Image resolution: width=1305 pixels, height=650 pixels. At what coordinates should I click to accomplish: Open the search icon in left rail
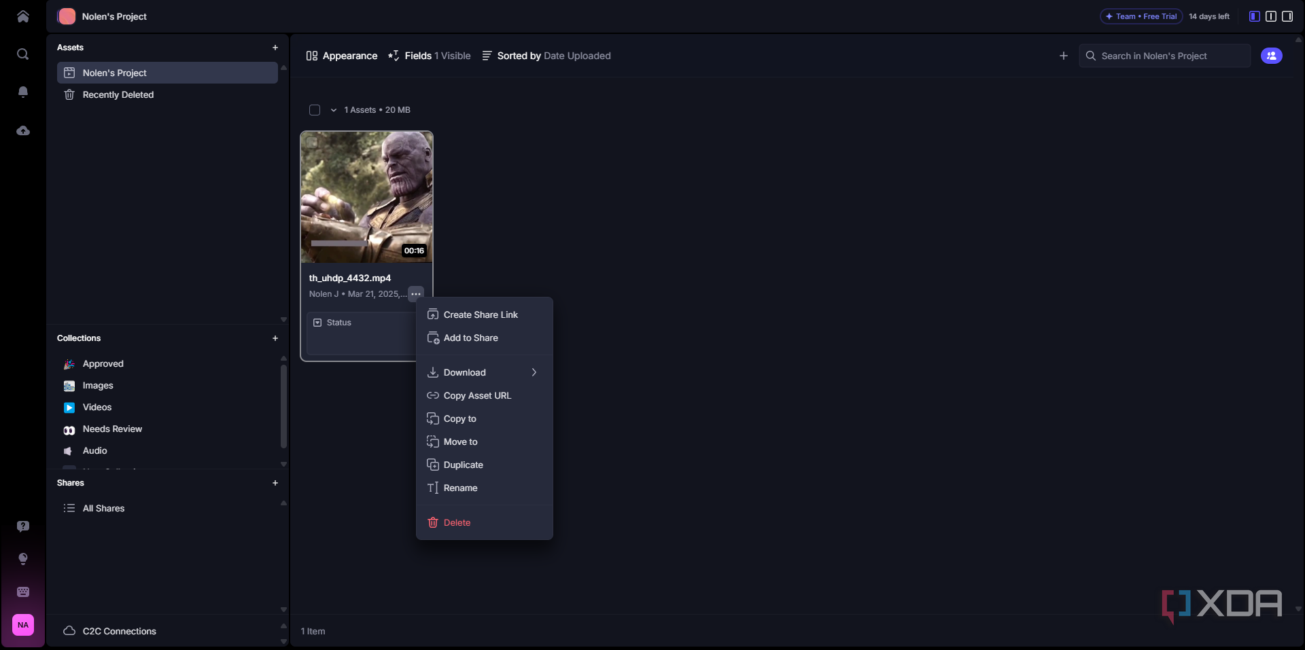[23, 54]
